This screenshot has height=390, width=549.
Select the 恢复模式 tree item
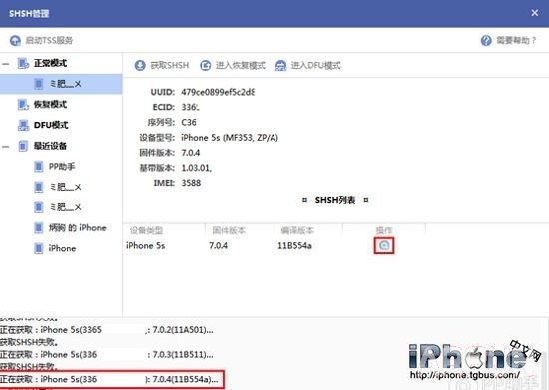pyautogui.click(x=50, y=104)
